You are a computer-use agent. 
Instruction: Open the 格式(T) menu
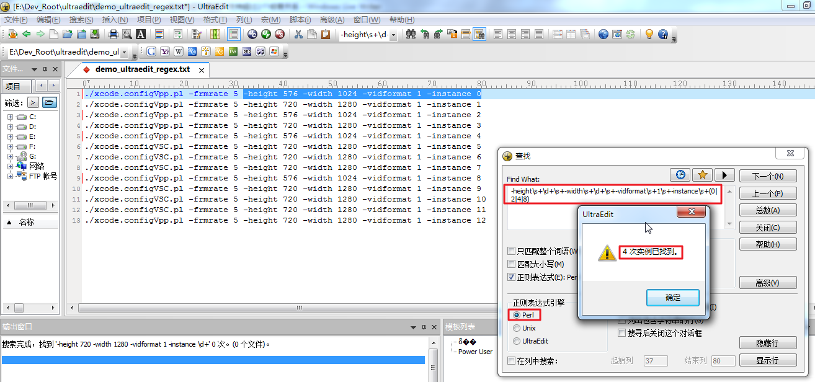(215, 20)
